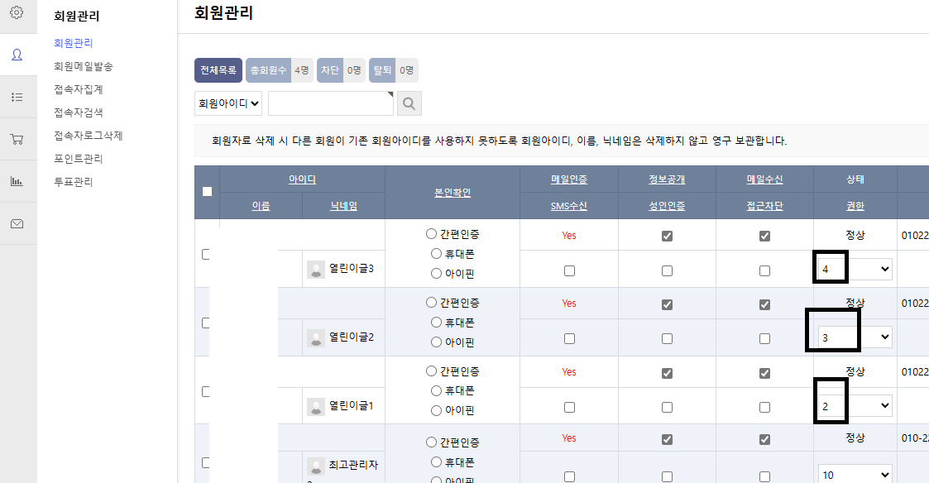The image size is (929, 483).
Task: Open the settings gear icon in sidebar
Action: click(x=17, y=12)
